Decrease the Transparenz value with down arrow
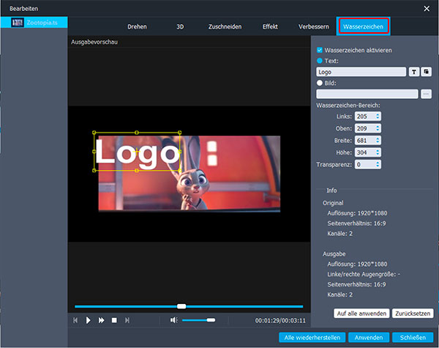439x348 pixels. [x=378, y=166]
